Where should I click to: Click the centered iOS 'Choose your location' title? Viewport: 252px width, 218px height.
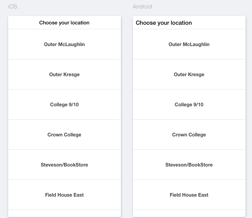coord(64,23)
